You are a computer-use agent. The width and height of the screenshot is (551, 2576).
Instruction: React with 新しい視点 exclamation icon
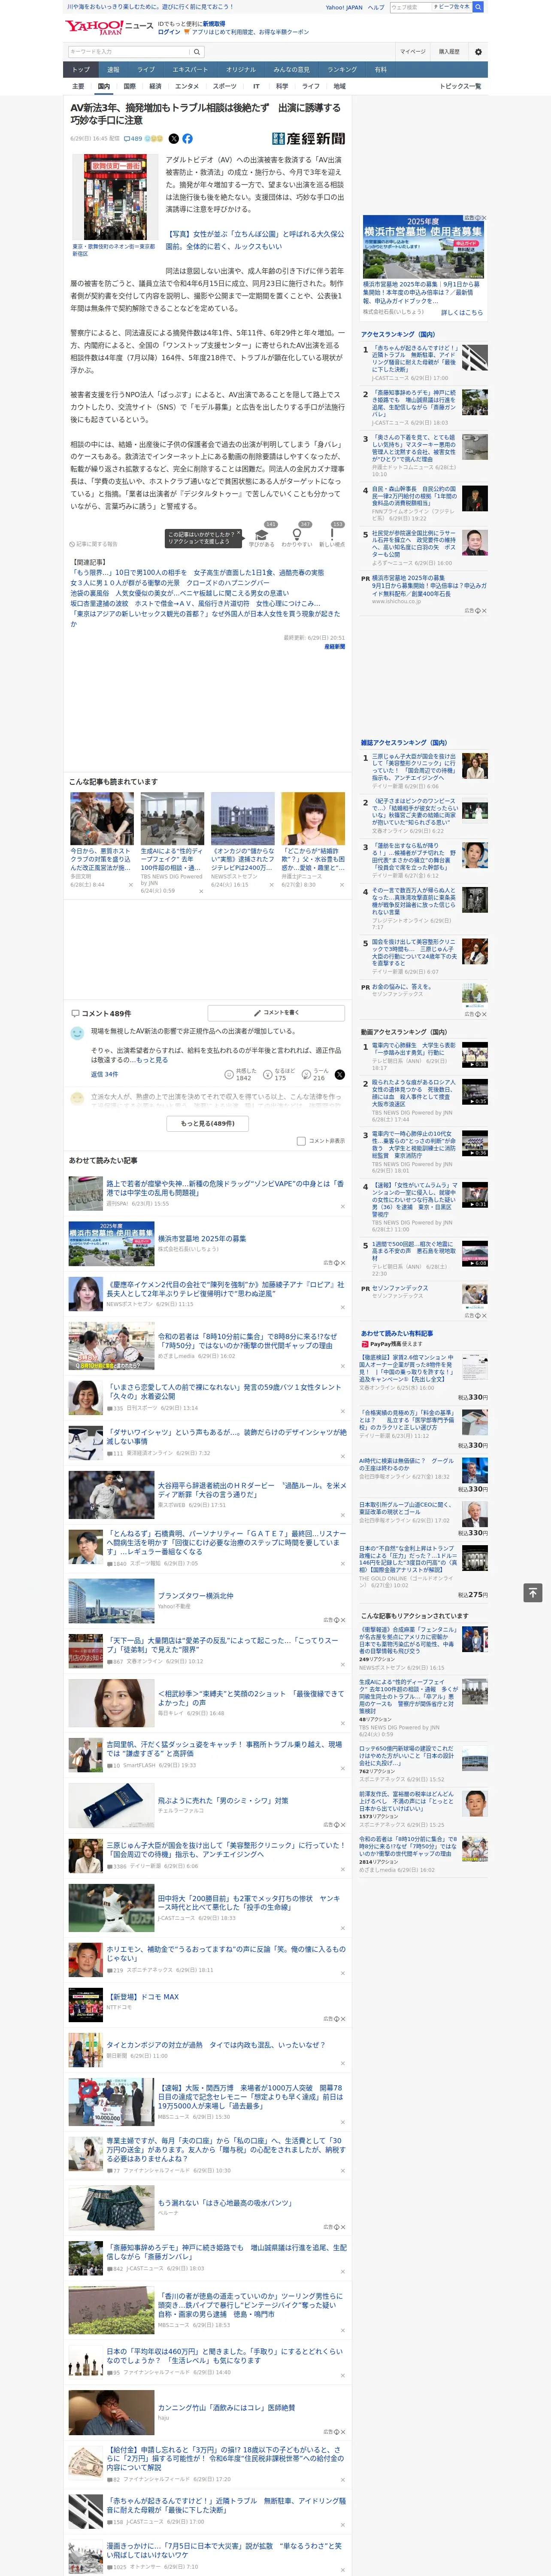click(x=332, y=535)
